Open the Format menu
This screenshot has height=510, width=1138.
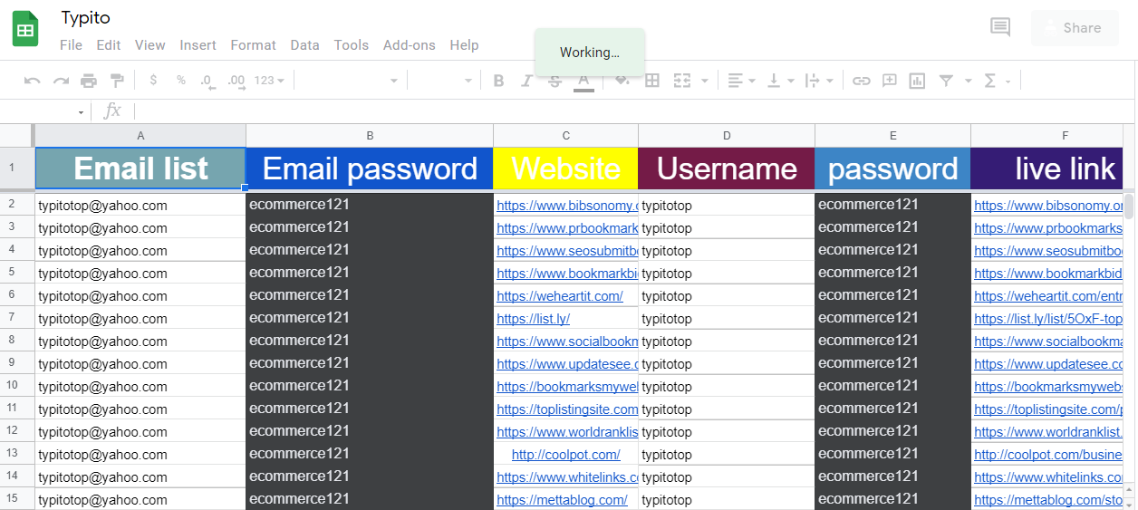tap(253, 45)
